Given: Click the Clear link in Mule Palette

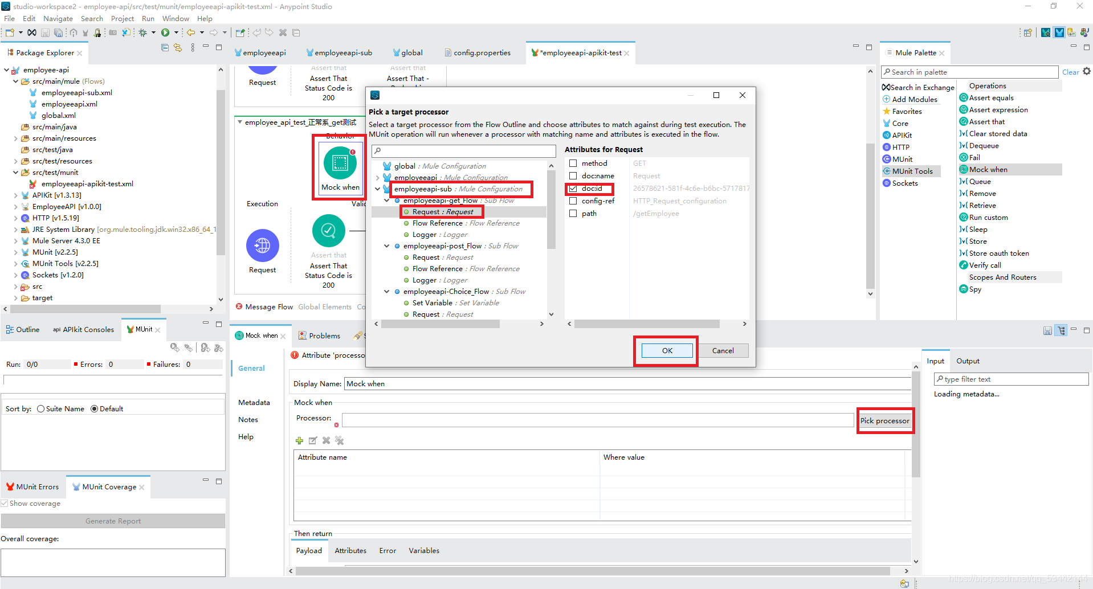Looking at the screenshot, I should click(x=1070, y=72).
